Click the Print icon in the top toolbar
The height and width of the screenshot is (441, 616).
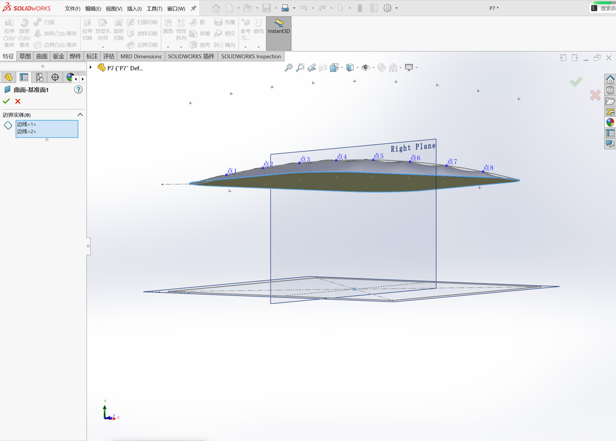point(285,8)
